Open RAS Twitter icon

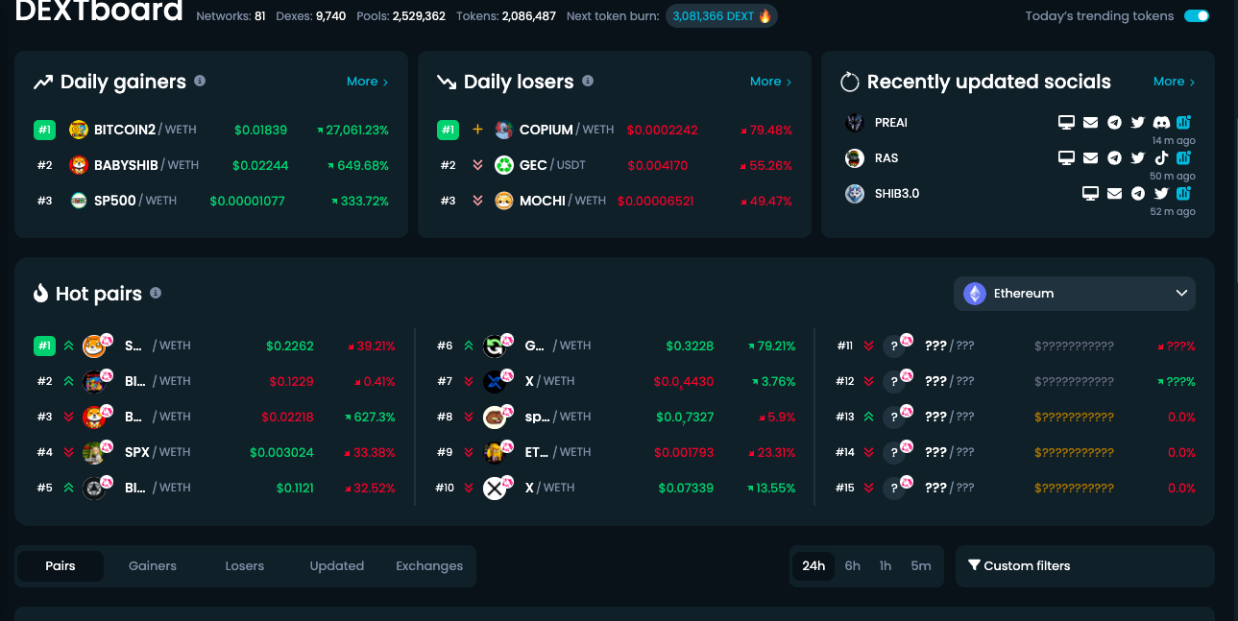click(1138, 158)
